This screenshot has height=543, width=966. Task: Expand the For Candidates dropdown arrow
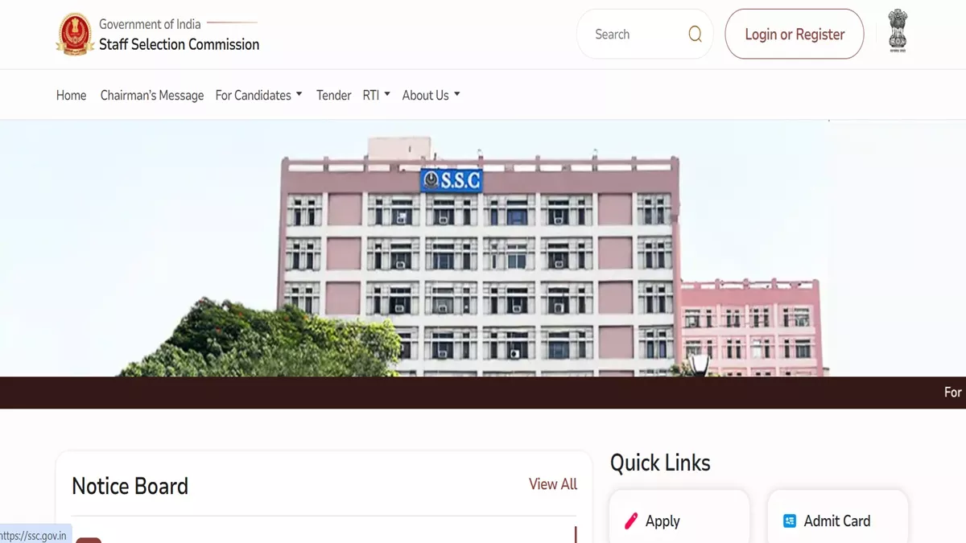coord(299,94)
